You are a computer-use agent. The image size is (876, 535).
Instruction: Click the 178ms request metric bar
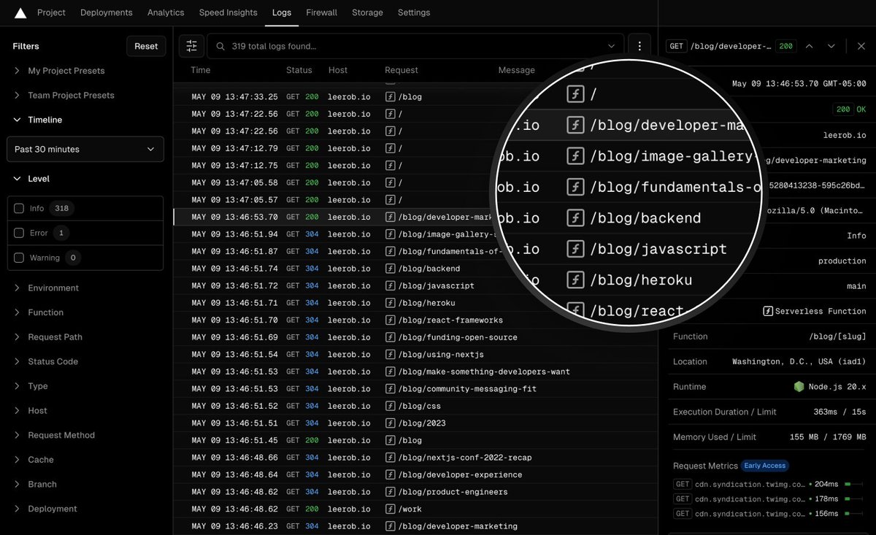click(854, 499)
